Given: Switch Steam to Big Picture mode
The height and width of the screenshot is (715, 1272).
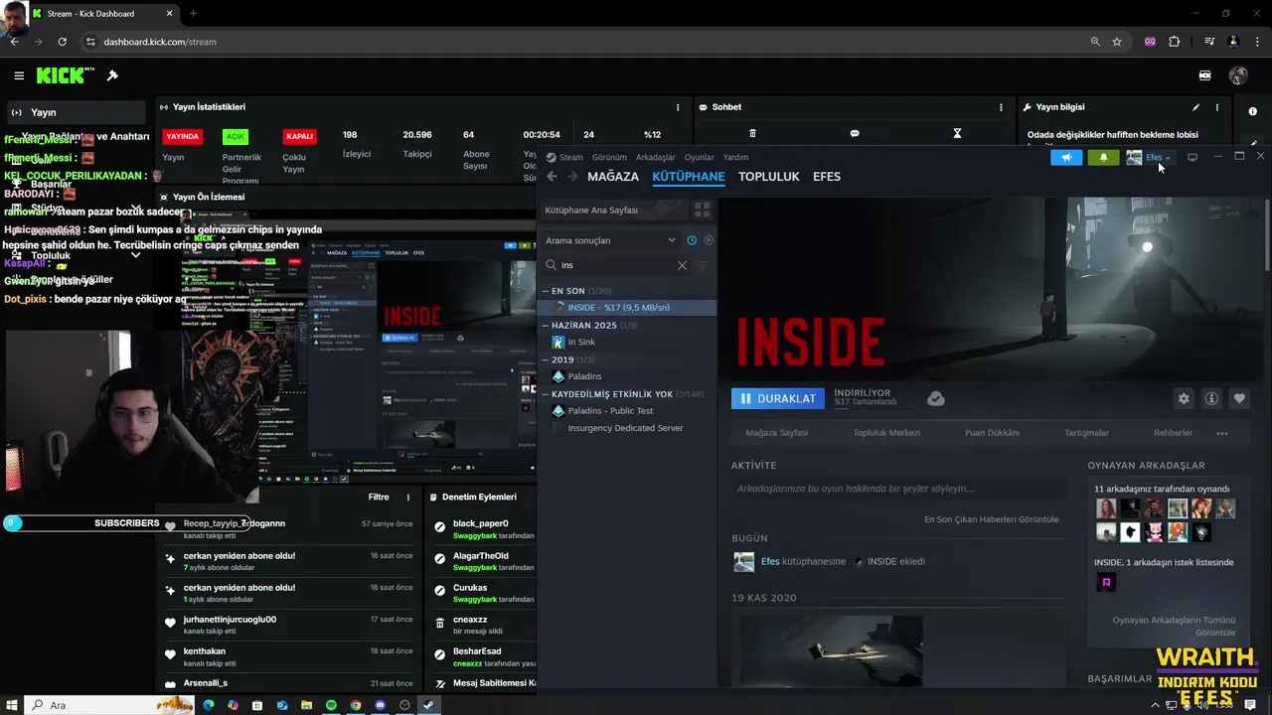Looking at the screenshot, I should (x=1192, y=157).
